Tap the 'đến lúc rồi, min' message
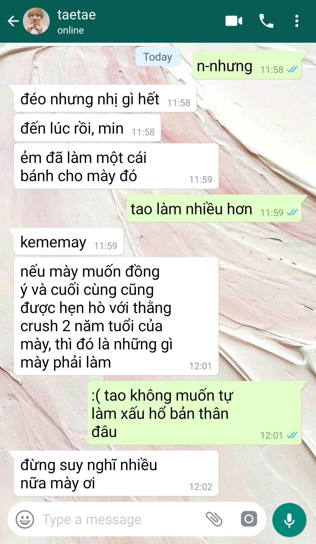Image resolution: width=316 pixels, height=544 pixels. click(x=87, y=128)
